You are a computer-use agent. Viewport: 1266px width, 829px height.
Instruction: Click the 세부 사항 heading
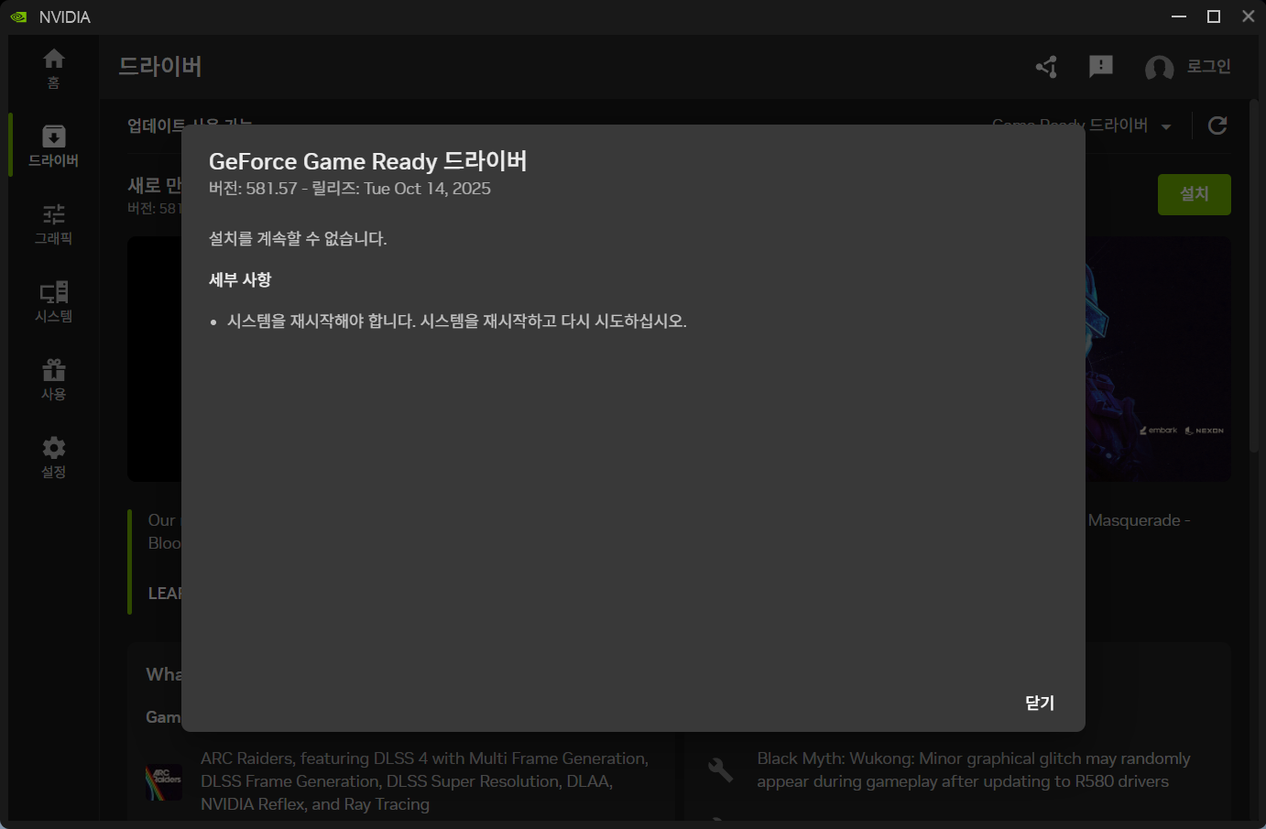[240, 280]
